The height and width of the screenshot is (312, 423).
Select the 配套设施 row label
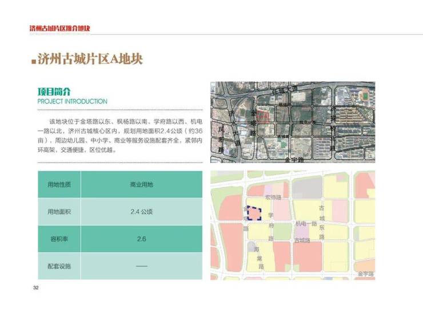[59, 266]
